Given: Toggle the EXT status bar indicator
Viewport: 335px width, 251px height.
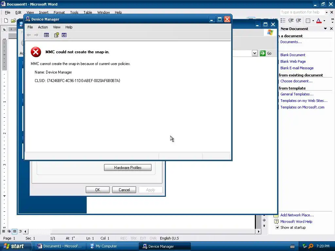Looking at the screenshot, I should 143,238.
